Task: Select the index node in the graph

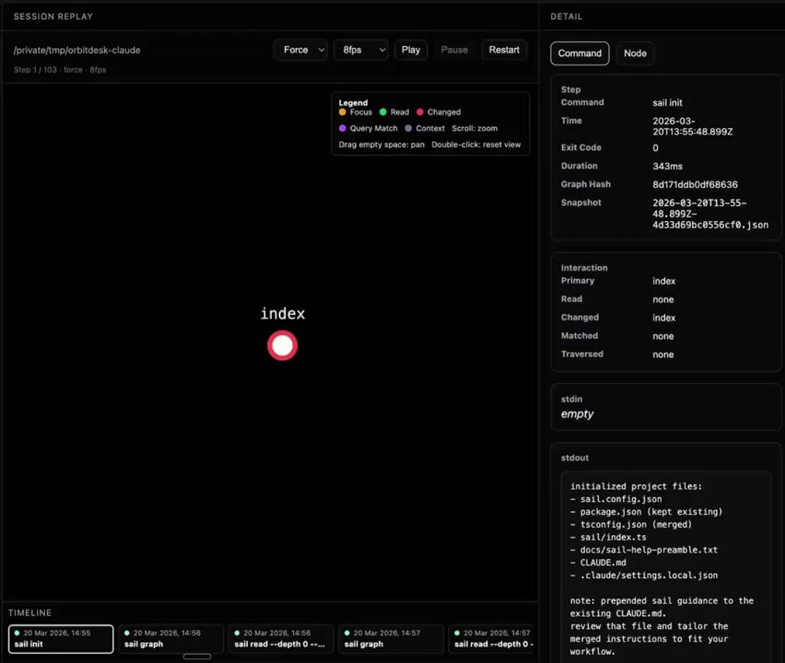Action: (282, 345)
